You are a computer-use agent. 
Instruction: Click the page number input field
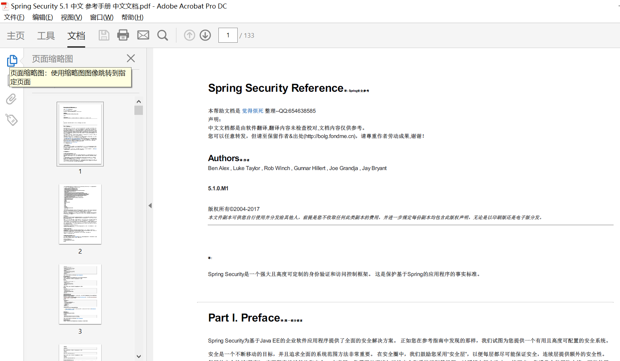[228, 35]
